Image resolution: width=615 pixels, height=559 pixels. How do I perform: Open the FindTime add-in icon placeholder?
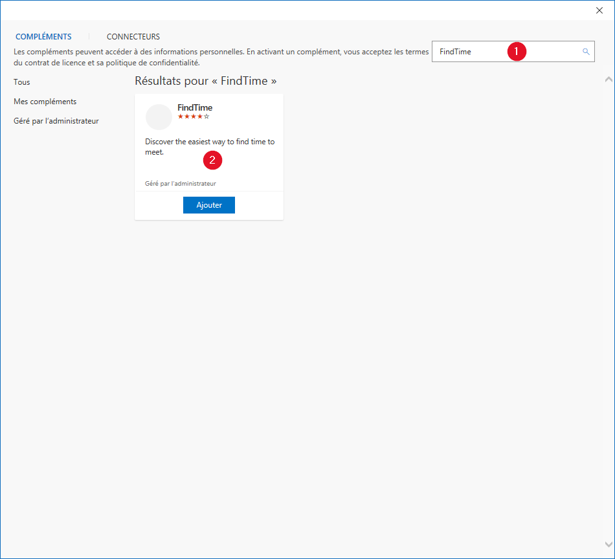[x=159, y=117]
